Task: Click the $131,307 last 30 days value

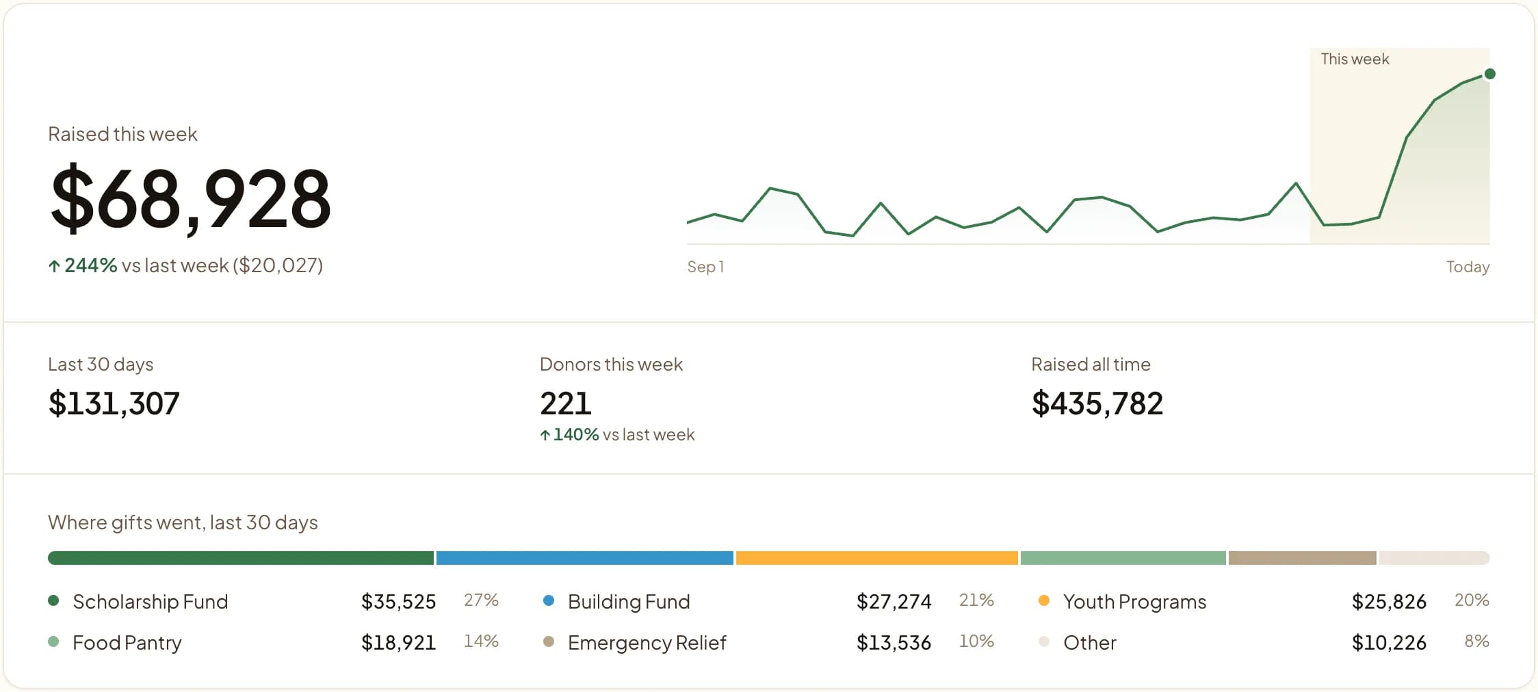Action: coord(114,403)
